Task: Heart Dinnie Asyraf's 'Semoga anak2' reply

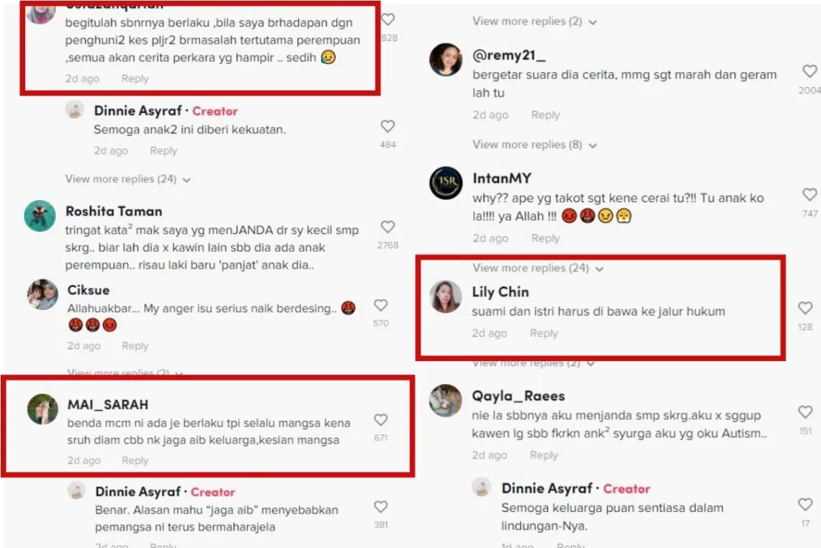Action: 387,126
